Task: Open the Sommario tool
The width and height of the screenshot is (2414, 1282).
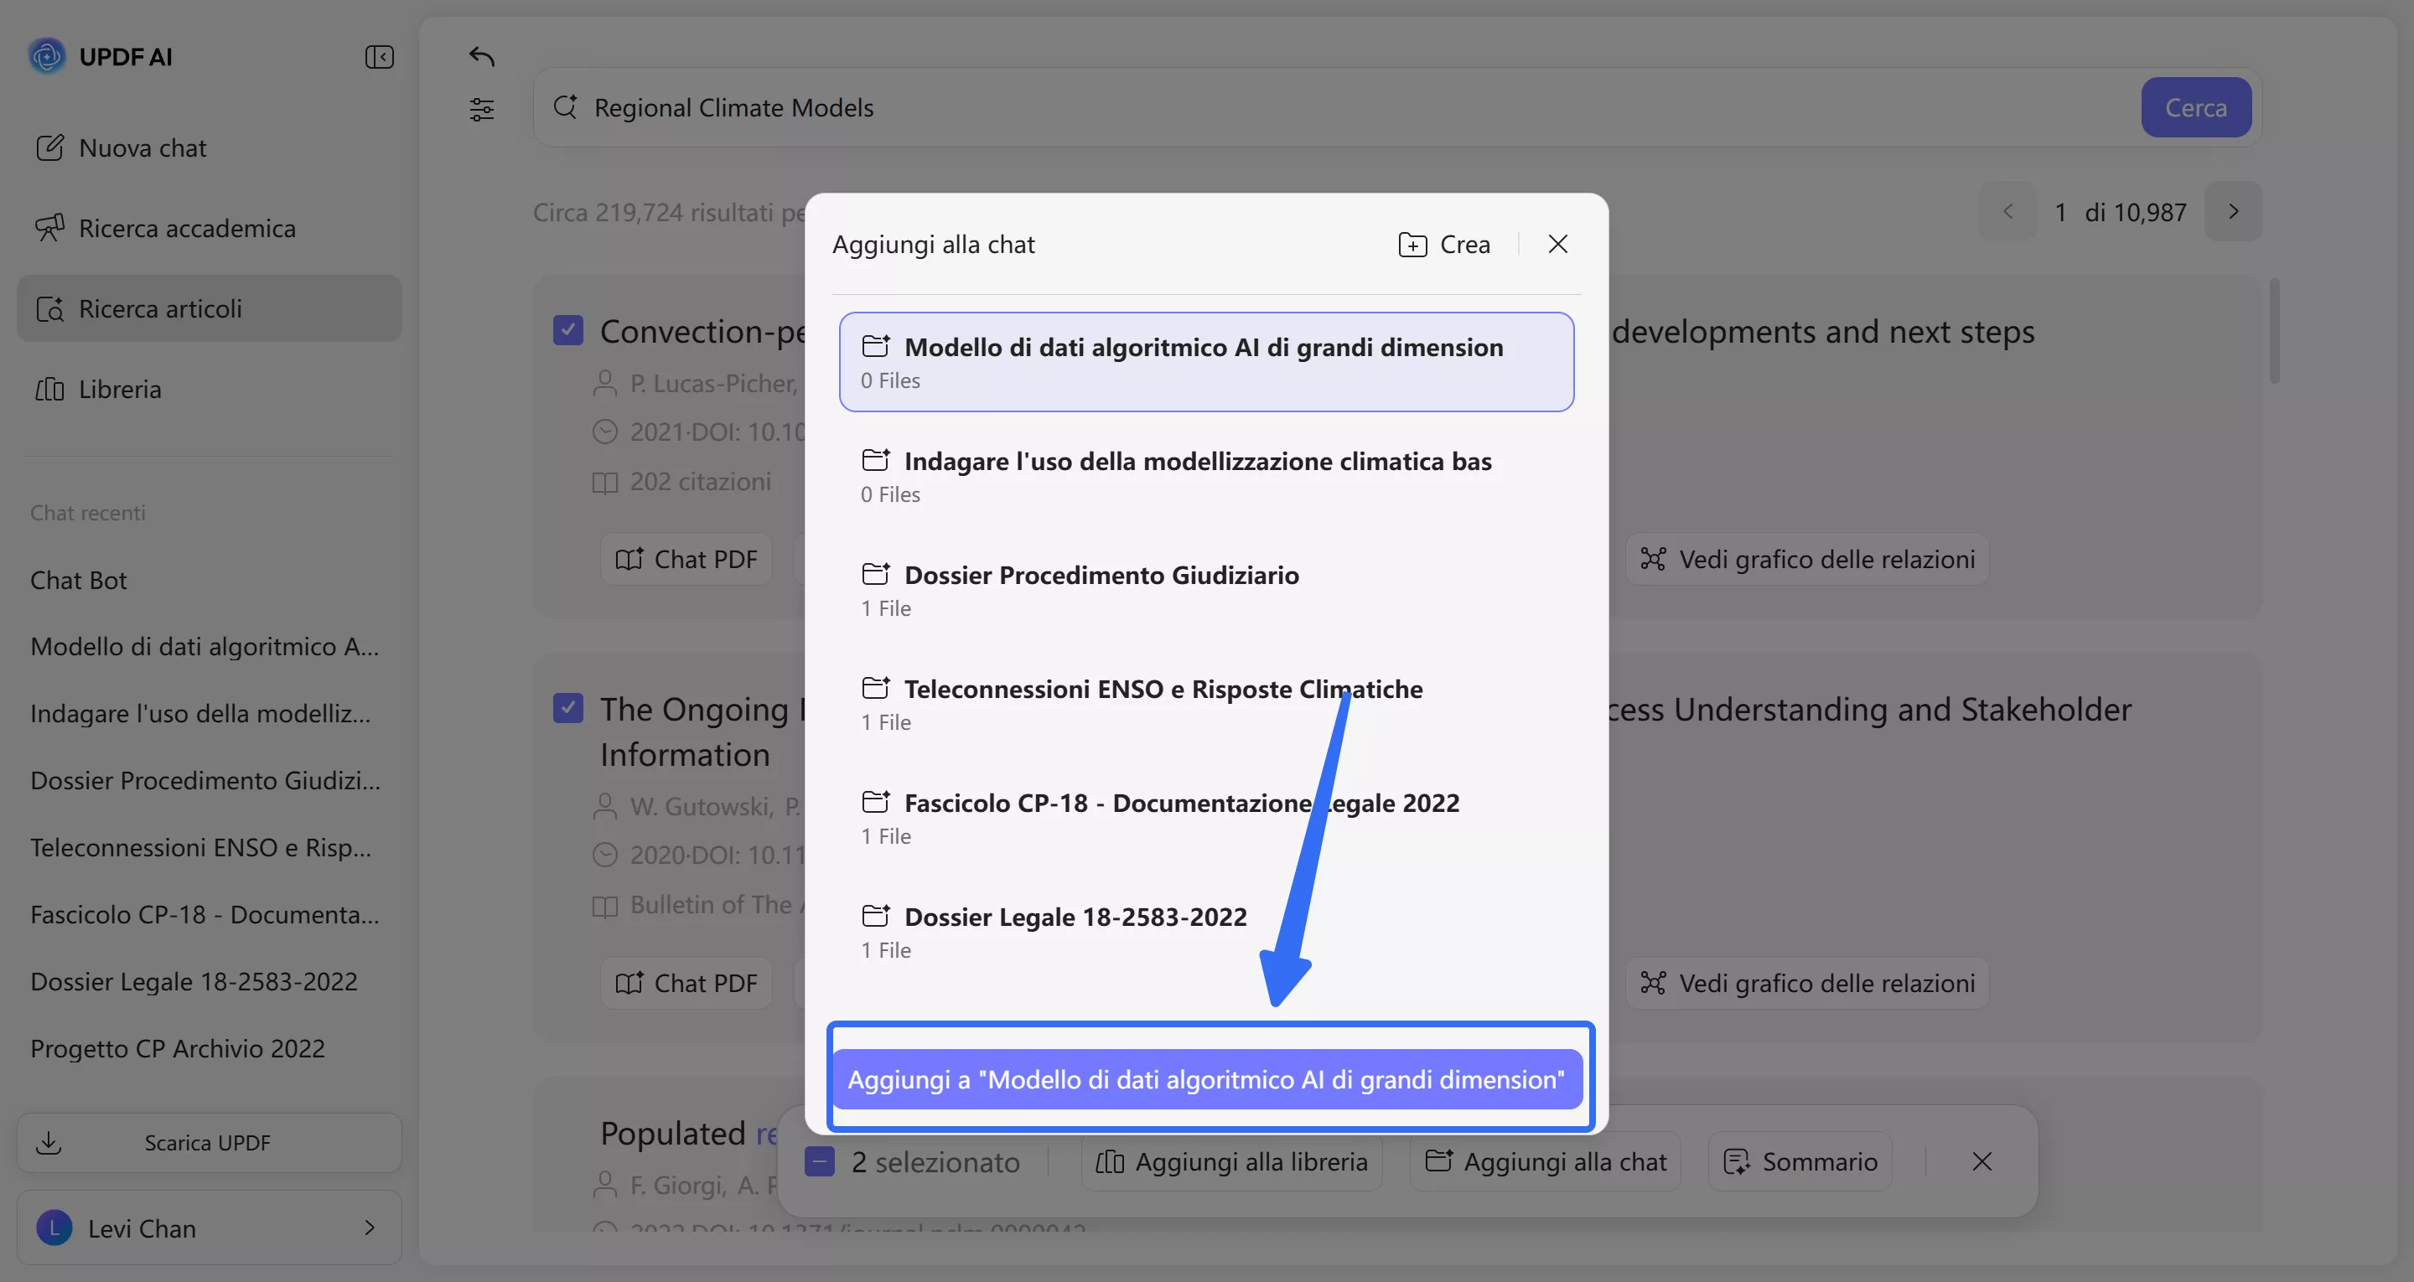Action: point(1800,1161)
